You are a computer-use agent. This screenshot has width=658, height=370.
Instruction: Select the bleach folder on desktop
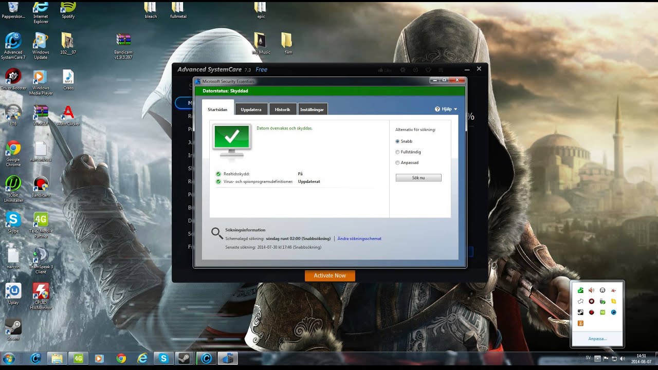(151, 10)
